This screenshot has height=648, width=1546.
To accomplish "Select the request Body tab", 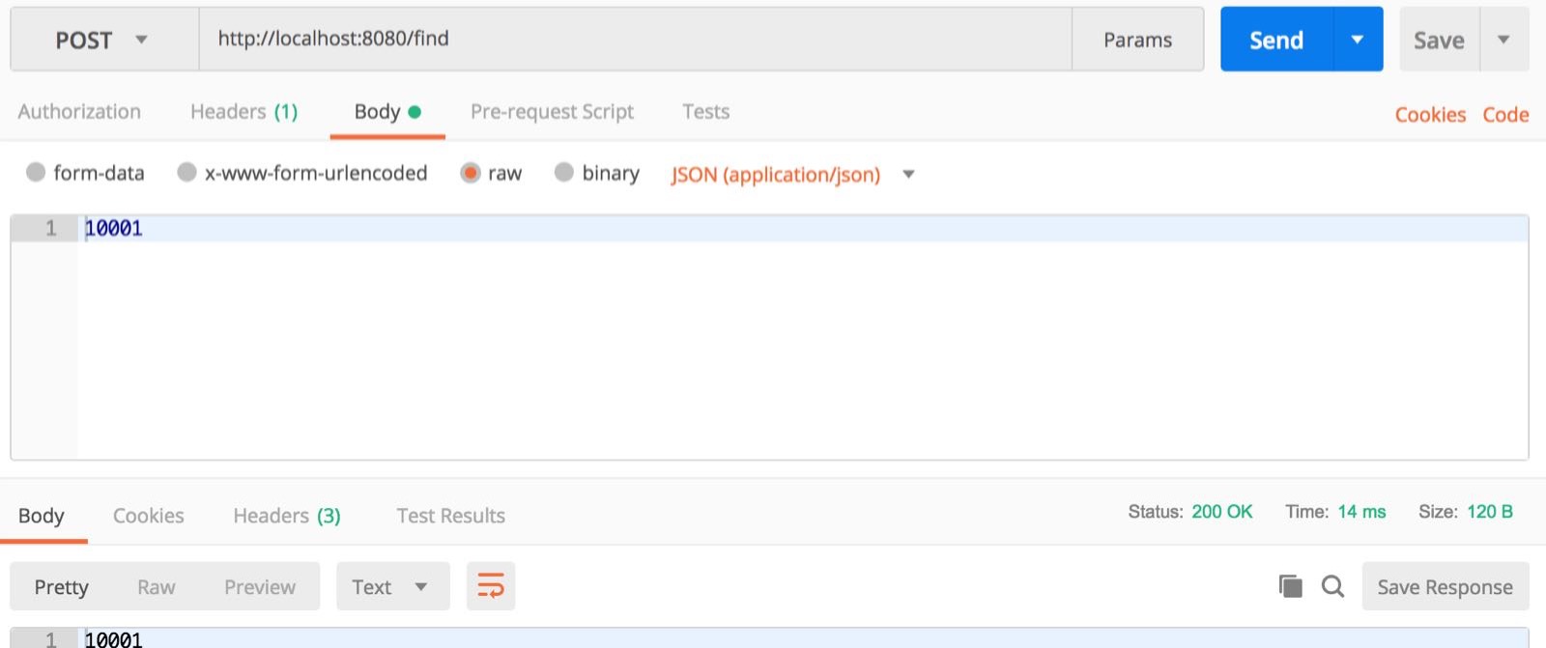I will (386, 112).
